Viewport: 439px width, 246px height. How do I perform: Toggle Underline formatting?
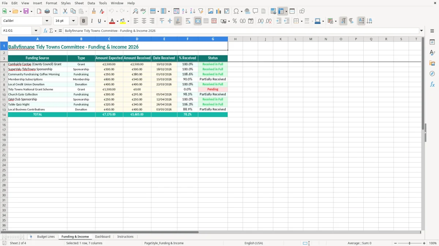[99, 21]
